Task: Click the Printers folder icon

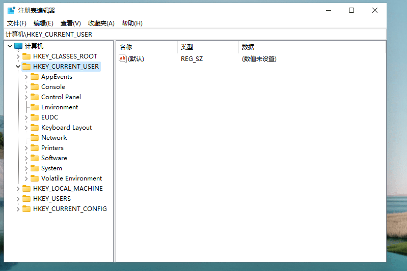Action: 35,147
